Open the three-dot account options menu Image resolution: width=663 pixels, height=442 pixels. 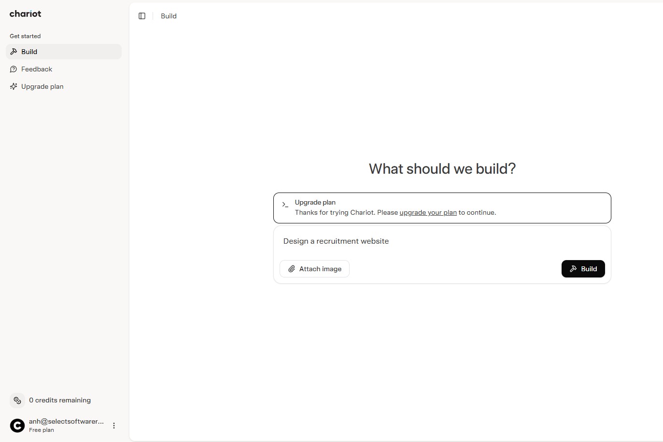pos(114,426)
